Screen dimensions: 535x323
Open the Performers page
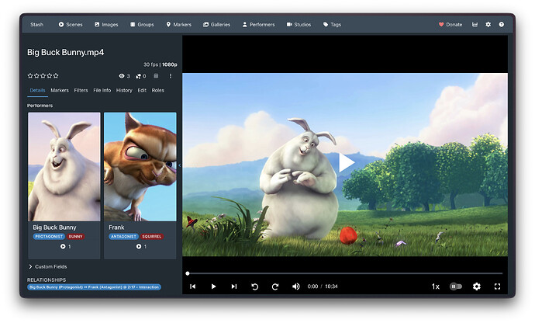258,25
